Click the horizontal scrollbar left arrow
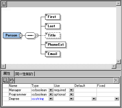 [x=3, y=66]
